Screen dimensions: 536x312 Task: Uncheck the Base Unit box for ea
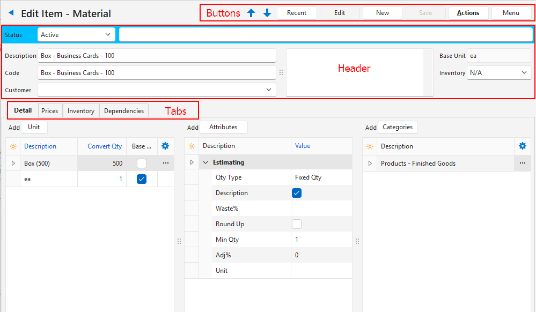tap(142, 179)
